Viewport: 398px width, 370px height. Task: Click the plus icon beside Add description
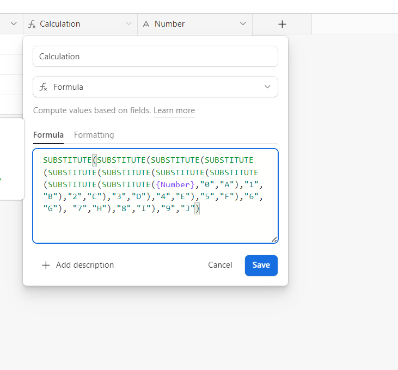[46, 266]
